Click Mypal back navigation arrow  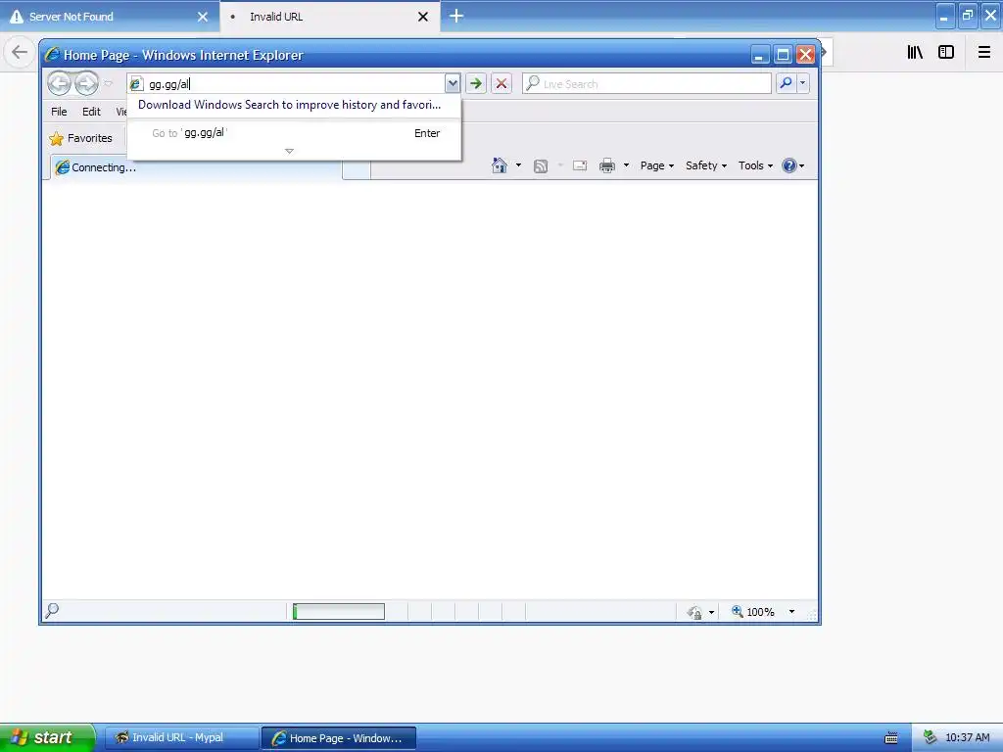[20, 52]
